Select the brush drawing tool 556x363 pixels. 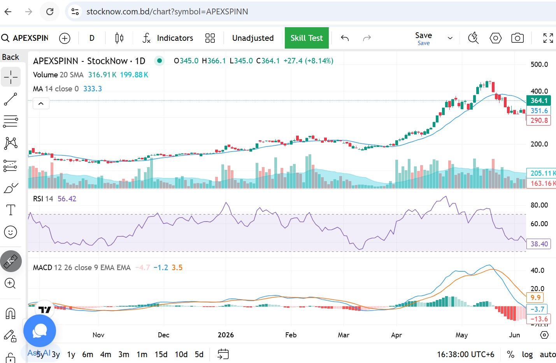[11, 188]
